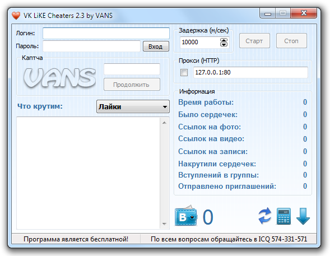Increase the delay value with the up arrow
Image resolution: width=330 pixels, height=256 pixels.
coord(224,40)
